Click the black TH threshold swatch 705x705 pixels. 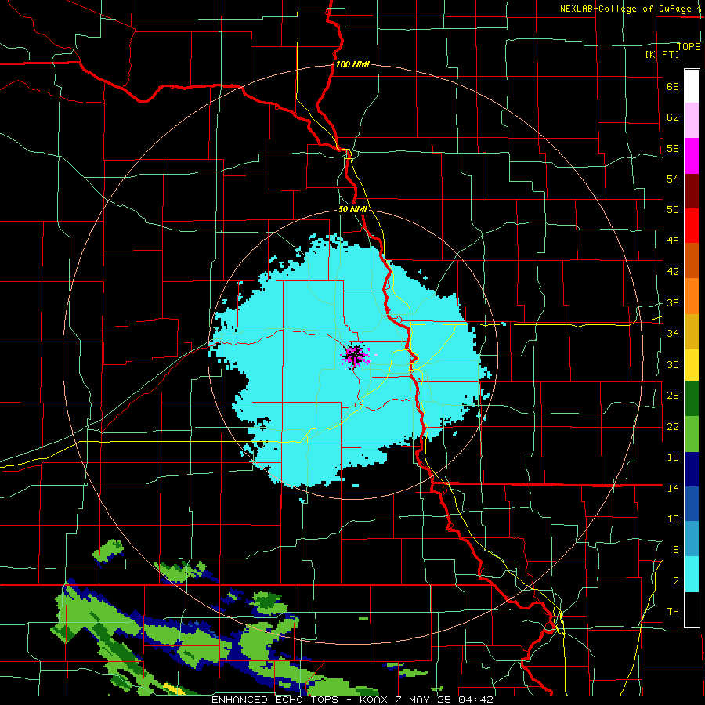692,609
